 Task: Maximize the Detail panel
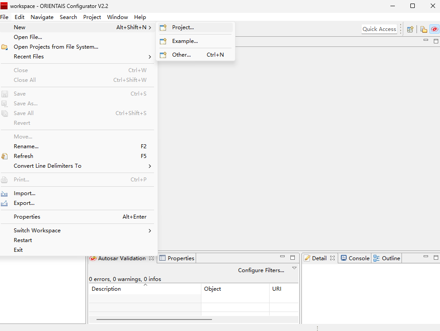436,257
